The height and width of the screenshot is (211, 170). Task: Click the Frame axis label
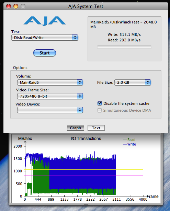coord(153,197)
